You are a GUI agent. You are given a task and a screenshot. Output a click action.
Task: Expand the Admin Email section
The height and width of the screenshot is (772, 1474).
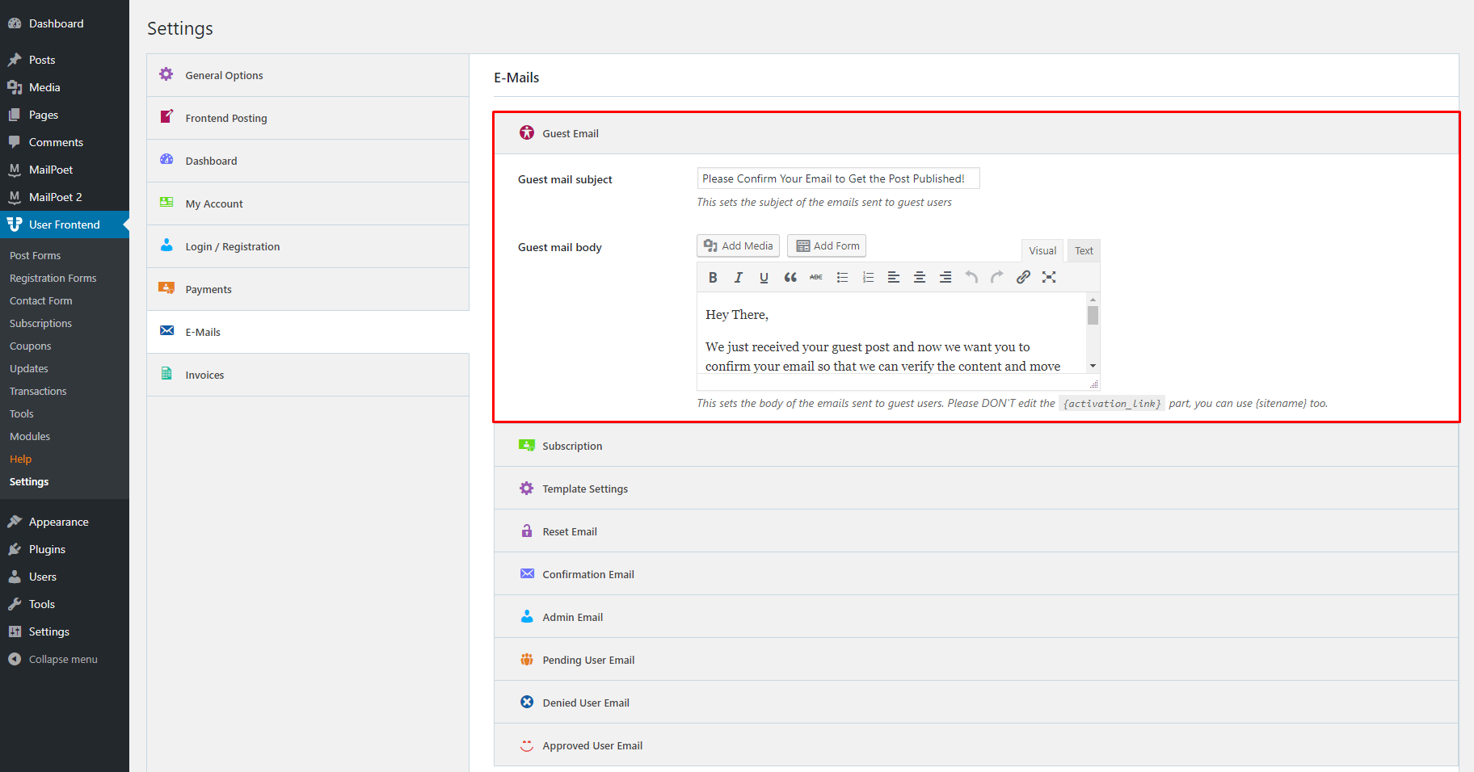pos(976,617)
